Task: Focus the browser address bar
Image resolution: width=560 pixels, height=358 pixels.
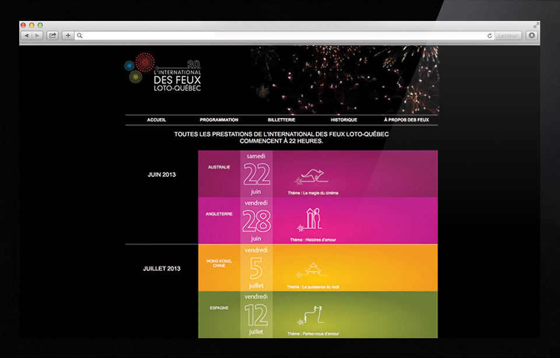Action: [x=280, y=36]
